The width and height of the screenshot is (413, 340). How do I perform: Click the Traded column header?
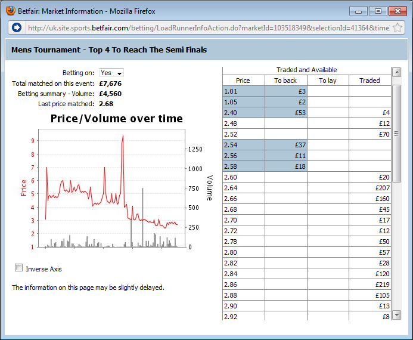(x=370, y=81)
